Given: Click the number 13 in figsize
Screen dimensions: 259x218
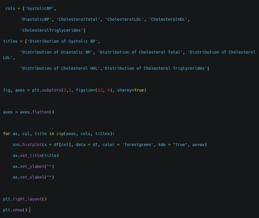Looking at the screenshot, I should coord(100,90).
